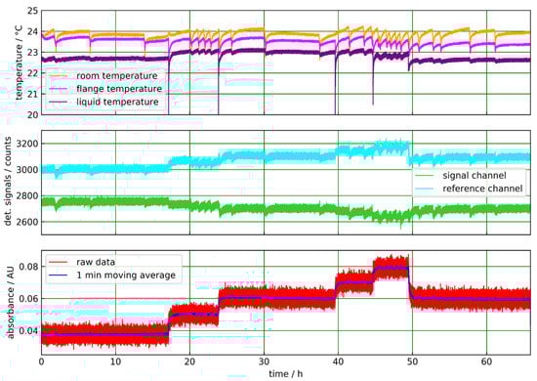Click the 3200 tick on the counts axis
This screenshot has height=381, width=537.
[x=26, y=144]
